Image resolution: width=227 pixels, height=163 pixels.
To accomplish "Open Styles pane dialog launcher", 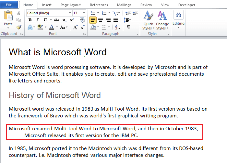I will [x=168, y=34].
